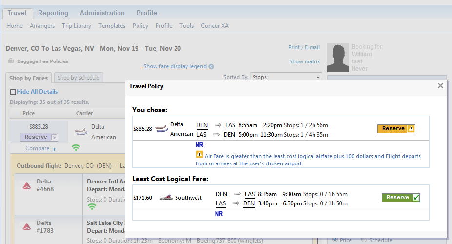The width and height of the screenshot is (452, 244).
Task: Switch to the Shop by Schedule tab
Action: [79, 78]
